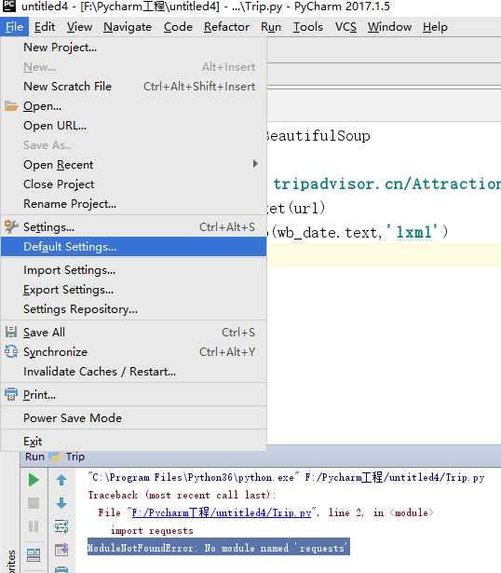Click the wrench icon beside Settings...
Image resolution: width=501 pixels, height=573 pixels.
coord(11,226)
